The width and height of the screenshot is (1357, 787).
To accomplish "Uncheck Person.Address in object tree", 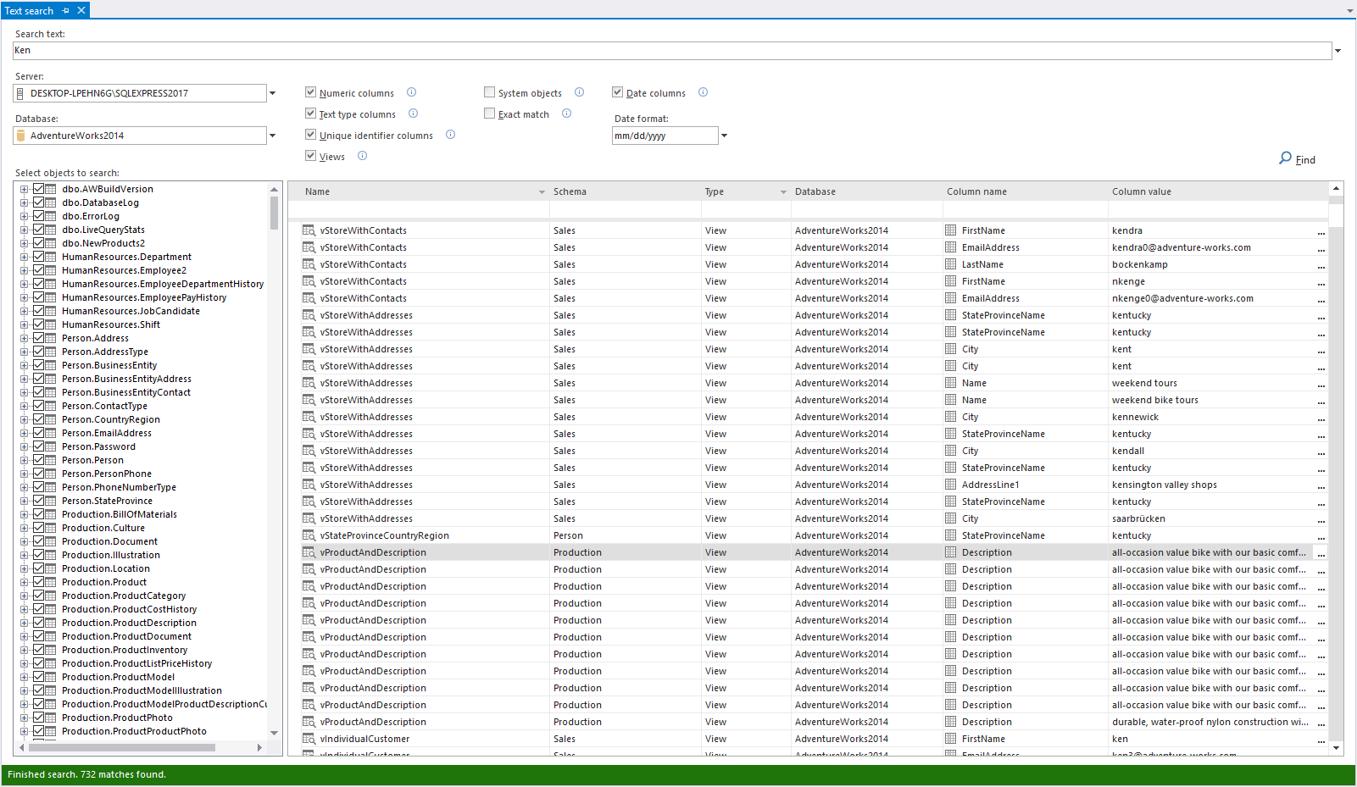I will 38,338.
